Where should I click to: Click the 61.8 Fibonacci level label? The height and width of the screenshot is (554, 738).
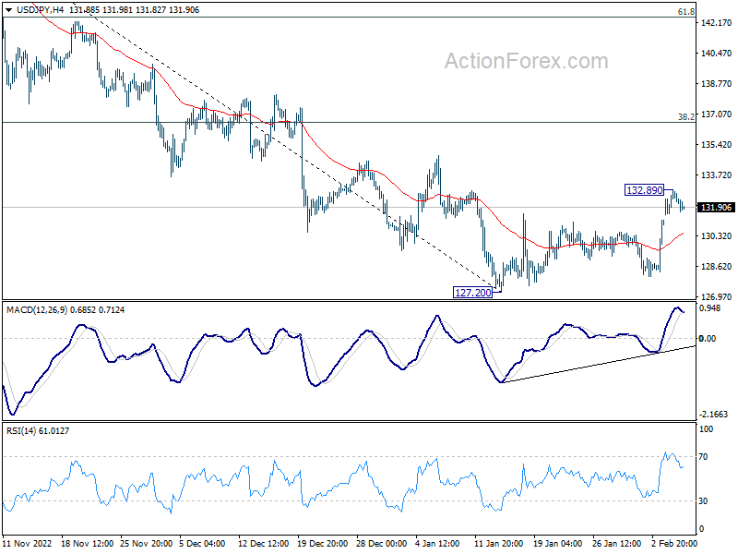(686, 12)
